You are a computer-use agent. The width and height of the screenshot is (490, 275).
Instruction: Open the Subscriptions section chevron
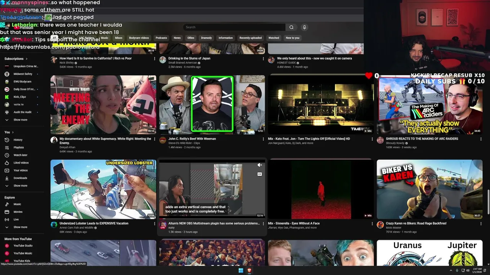pyautogui.click(x=26, y=59)
